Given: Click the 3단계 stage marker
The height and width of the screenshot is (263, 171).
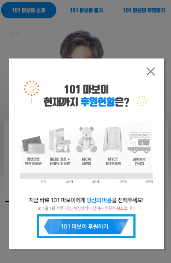Looking at the screenshot, I should 96,181.
